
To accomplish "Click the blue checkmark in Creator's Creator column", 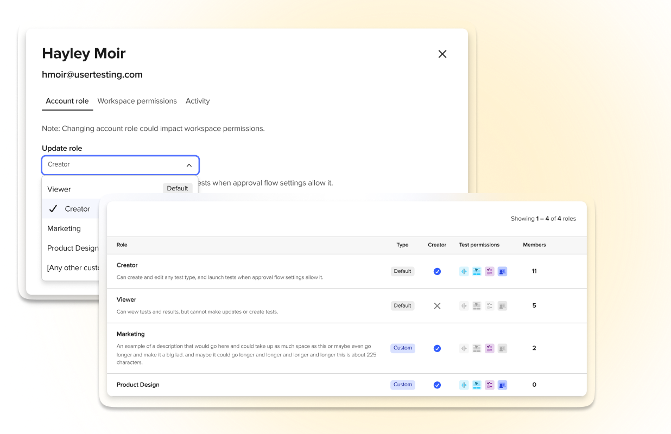I will point(437,271).
